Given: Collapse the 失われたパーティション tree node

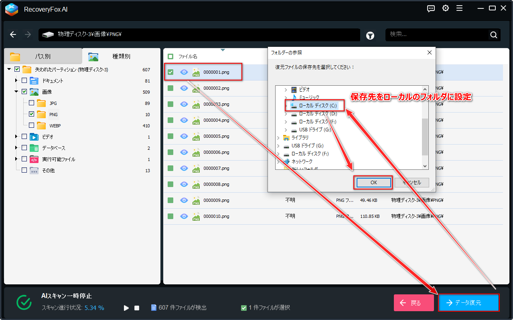Looking at the screenshot, I should (9, 69).
